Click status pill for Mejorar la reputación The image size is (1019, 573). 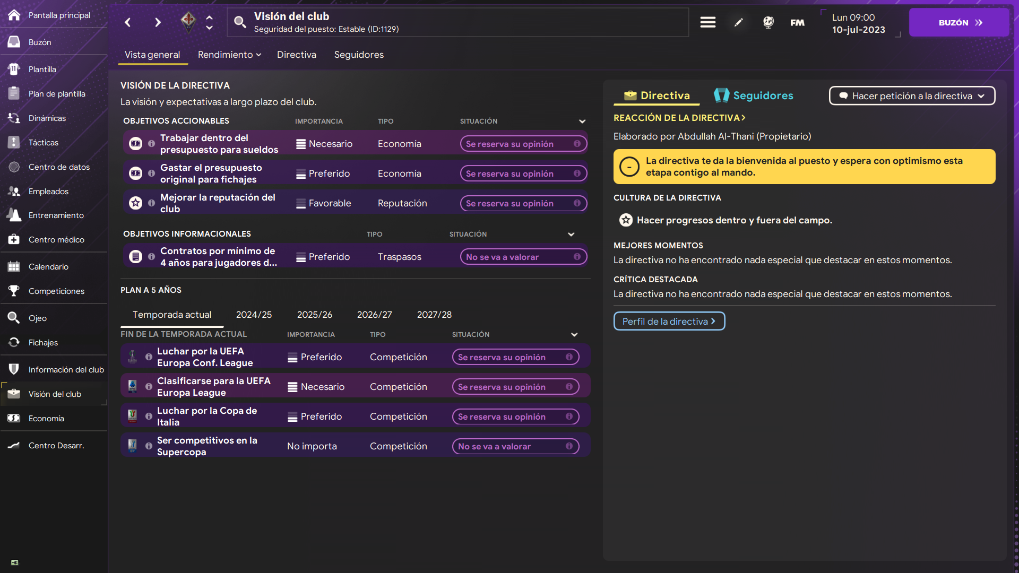pos(523,203)
